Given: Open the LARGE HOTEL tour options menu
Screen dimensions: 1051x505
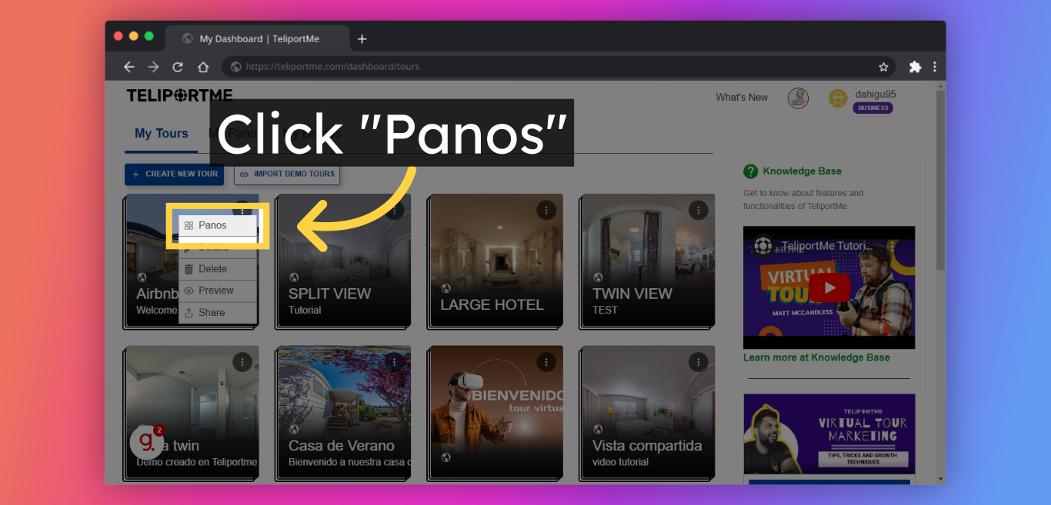Looking at the screenshot, I should [x=546, y=210].
